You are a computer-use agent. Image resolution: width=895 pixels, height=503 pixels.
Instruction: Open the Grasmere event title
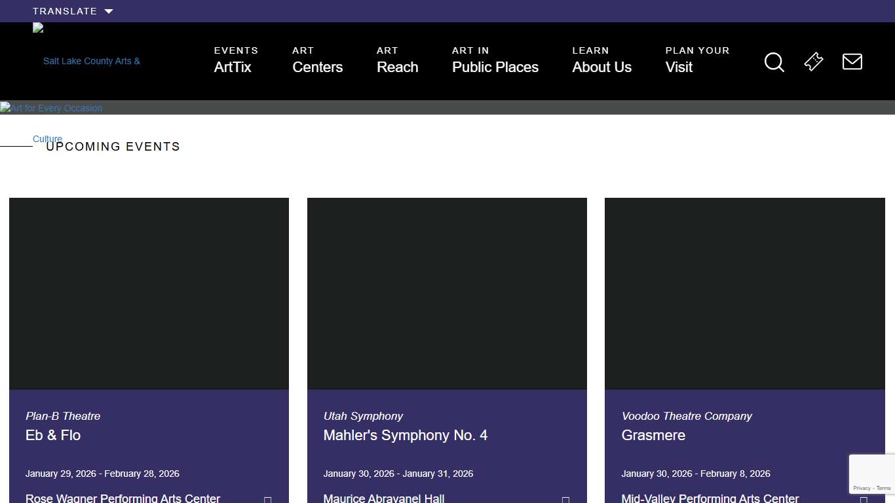[653, 436]
